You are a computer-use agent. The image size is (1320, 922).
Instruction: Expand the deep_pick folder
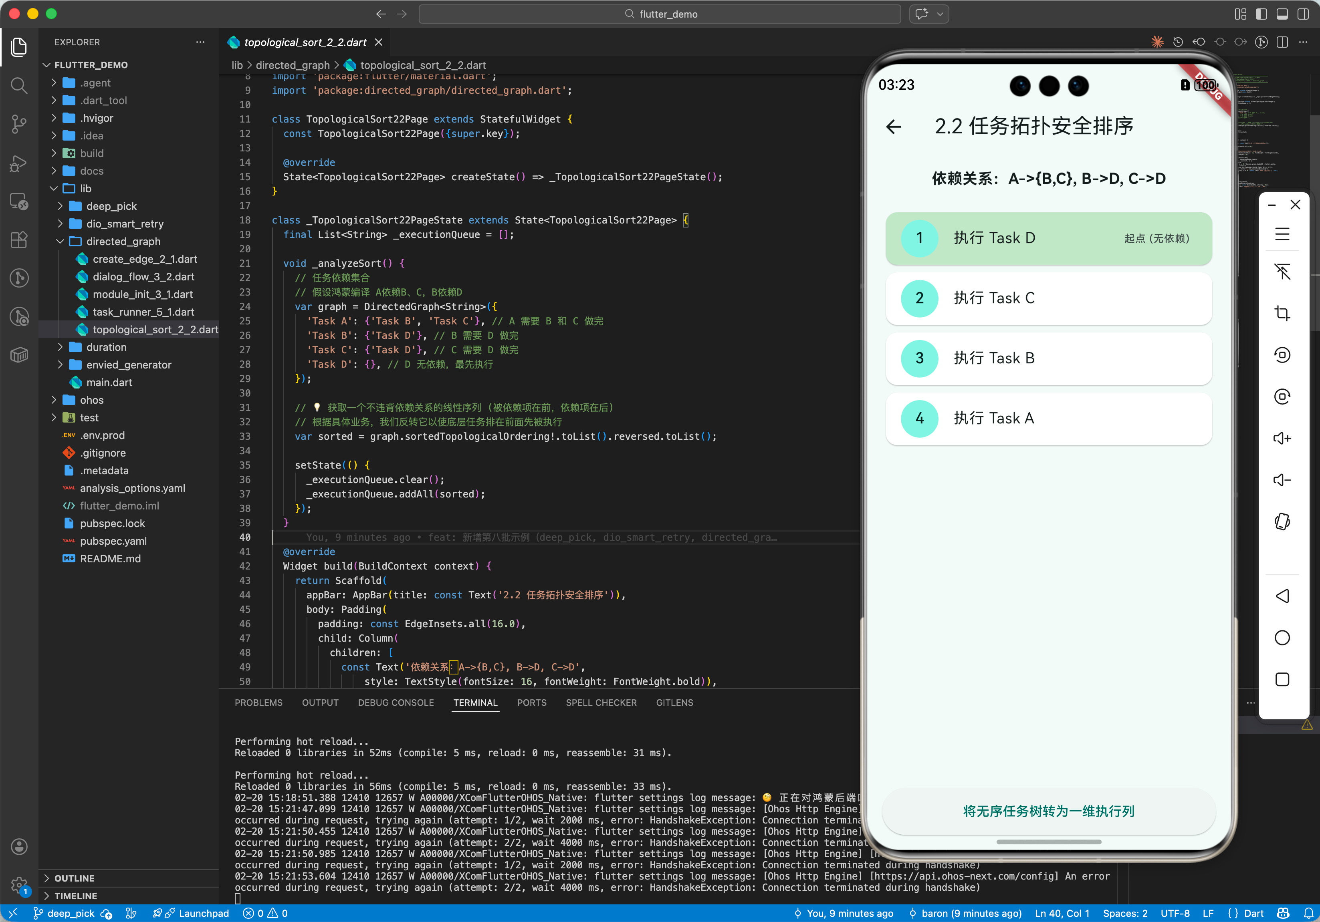[111, 206]
